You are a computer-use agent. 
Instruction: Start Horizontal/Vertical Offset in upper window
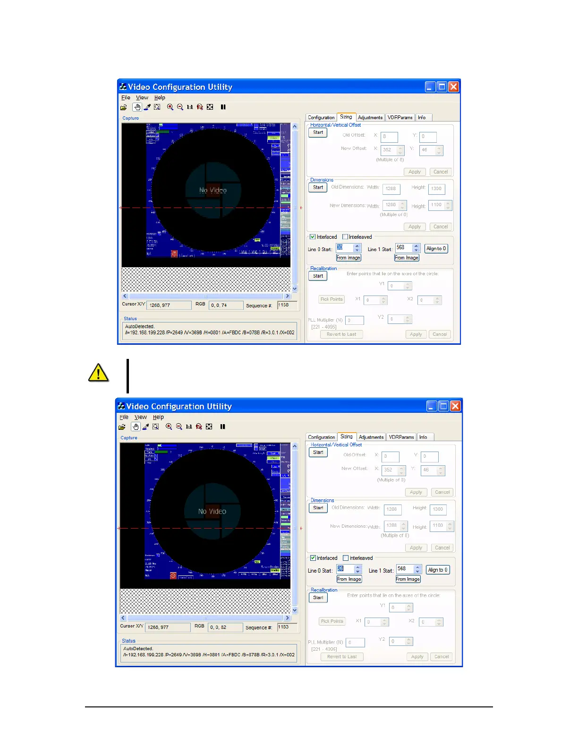tap(318, 133)
